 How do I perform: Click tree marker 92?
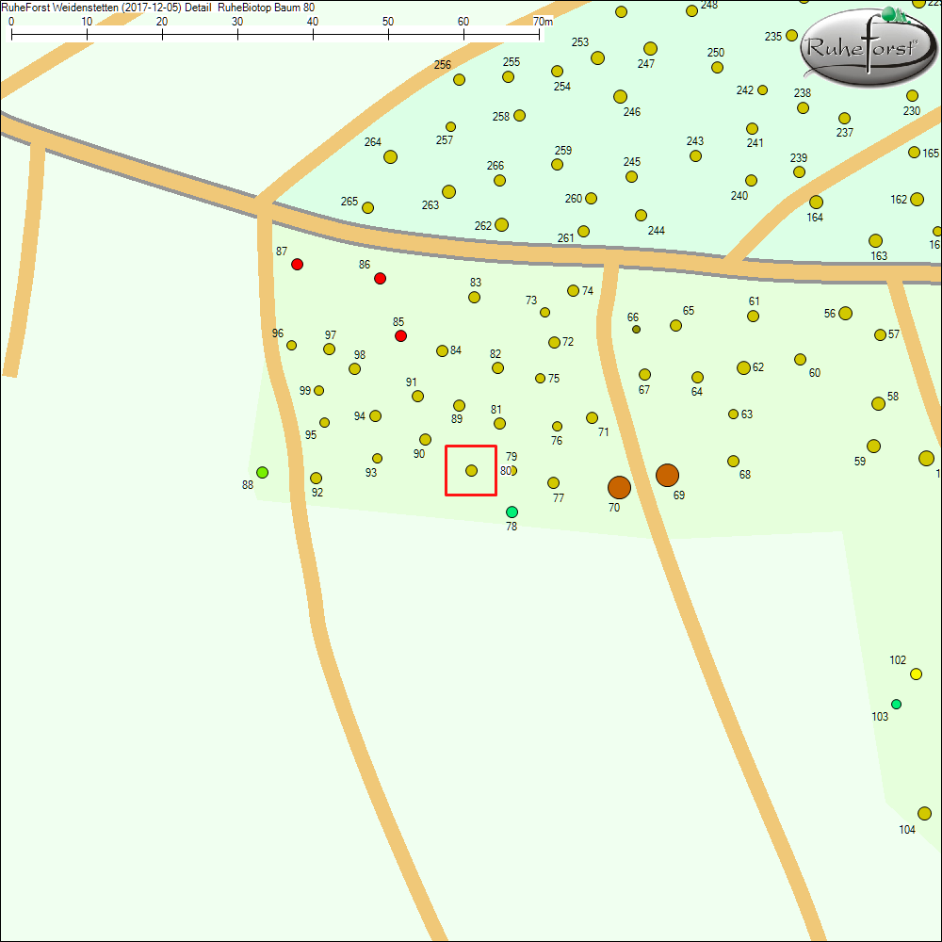[316, 478]
